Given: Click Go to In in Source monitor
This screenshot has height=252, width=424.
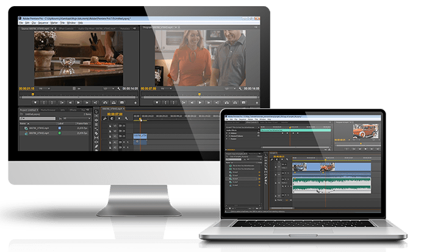Looking at the screenshot, I should pos(62,102).
